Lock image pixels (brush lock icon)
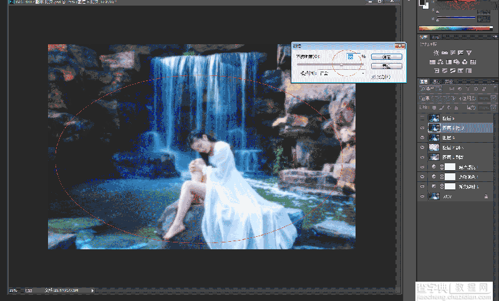 click(442, 108)
